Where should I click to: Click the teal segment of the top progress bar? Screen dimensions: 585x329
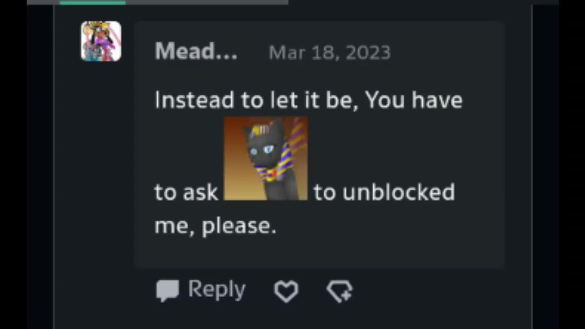[x=93, y=2]
